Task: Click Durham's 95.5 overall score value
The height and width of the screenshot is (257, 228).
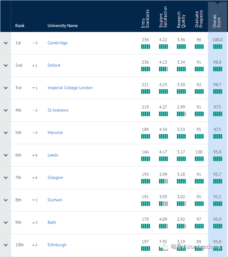Action: [218, 197]
